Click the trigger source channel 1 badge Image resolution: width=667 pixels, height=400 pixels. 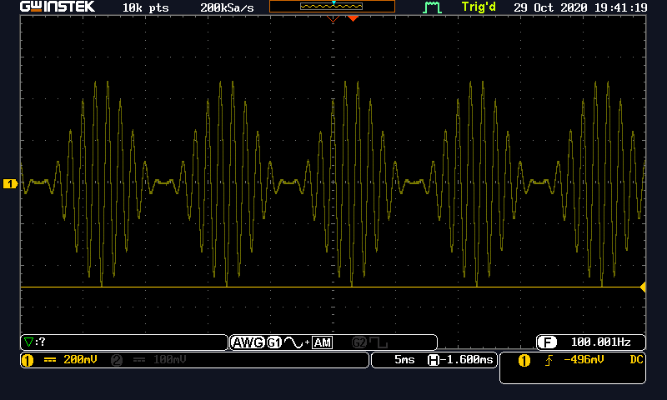[524, 361]
